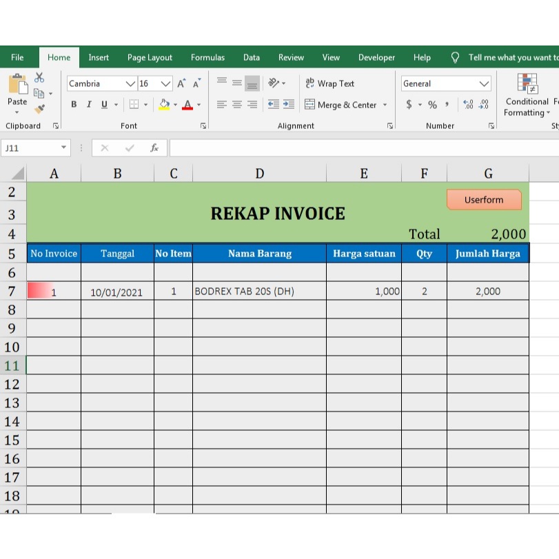Open the font name dropdown

coord(130,83)
